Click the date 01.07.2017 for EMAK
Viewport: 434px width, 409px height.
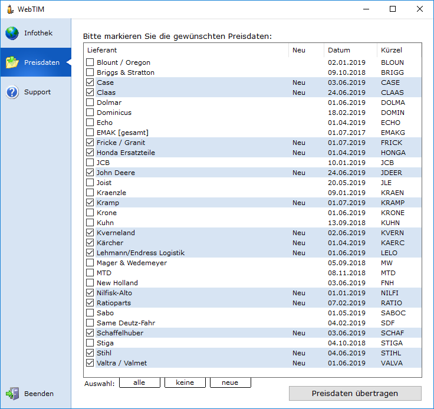pyautogui.click(x=347, y=133)
